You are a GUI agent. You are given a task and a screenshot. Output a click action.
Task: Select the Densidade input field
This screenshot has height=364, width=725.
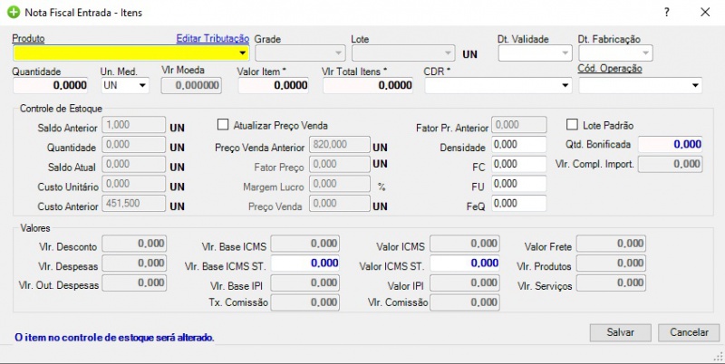pos(519,145)
